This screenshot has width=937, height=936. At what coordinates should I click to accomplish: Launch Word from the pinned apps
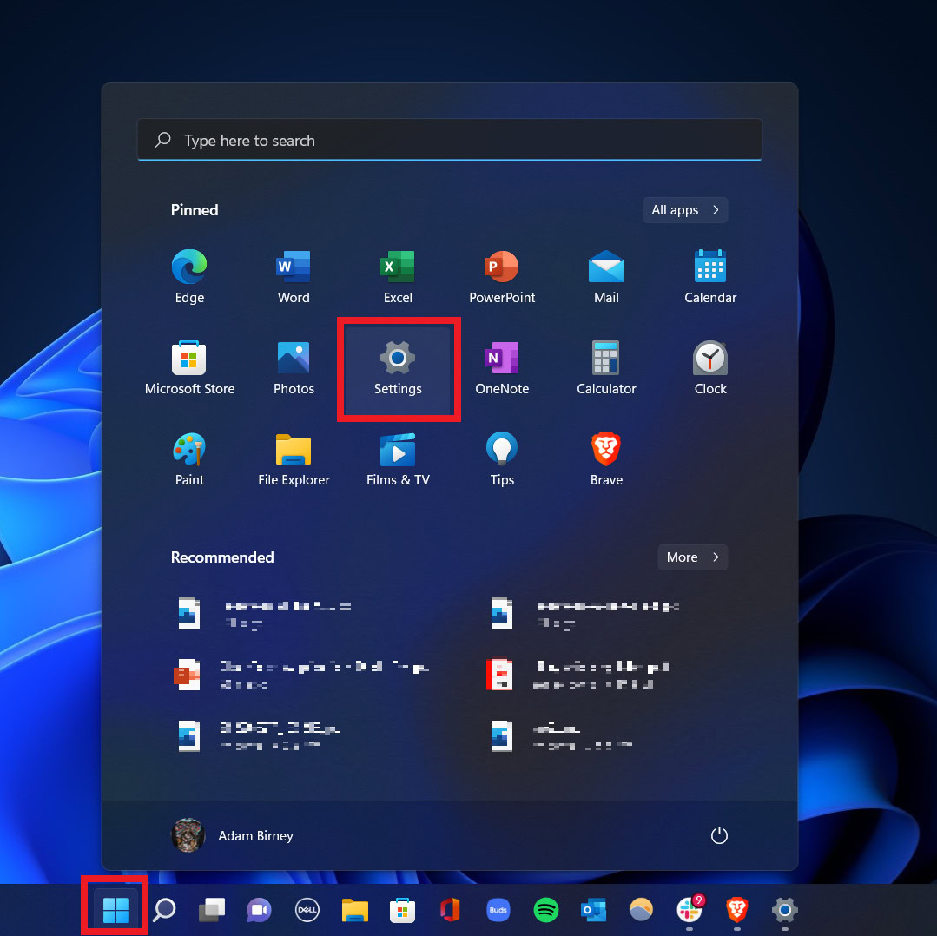[x=294, y=277]
